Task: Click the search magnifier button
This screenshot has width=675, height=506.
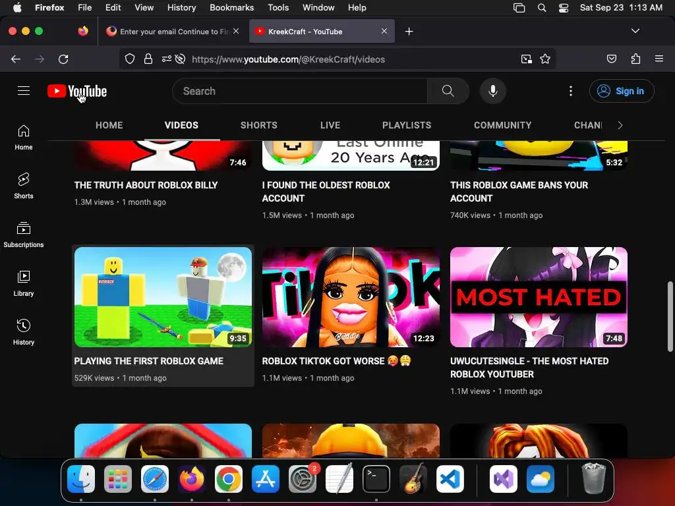Action: [448, 91]
